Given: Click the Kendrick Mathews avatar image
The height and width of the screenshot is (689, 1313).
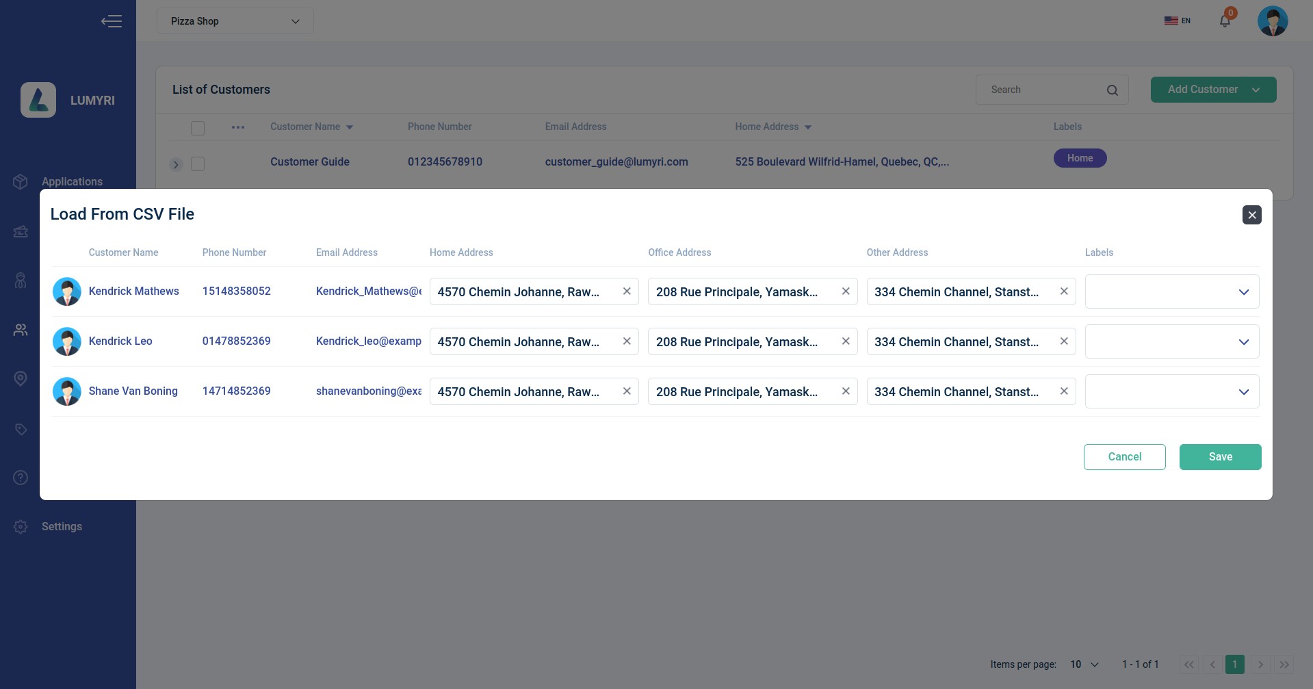Looking at the screenshot, I should [x=67, y=291].
